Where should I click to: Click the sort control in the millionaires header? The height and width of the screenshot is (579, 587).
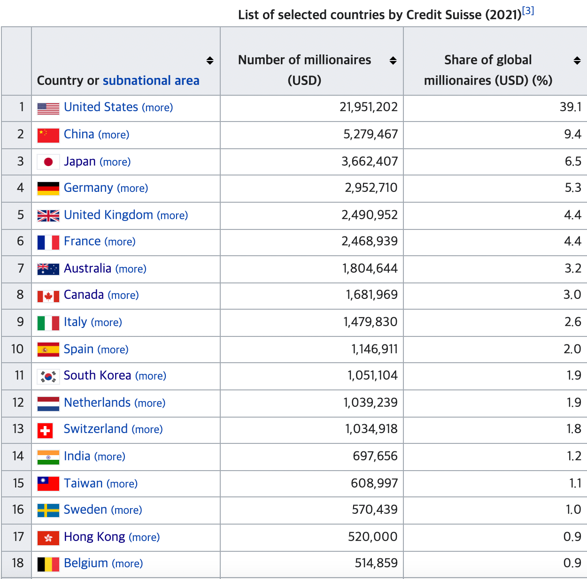click(393, 60)
